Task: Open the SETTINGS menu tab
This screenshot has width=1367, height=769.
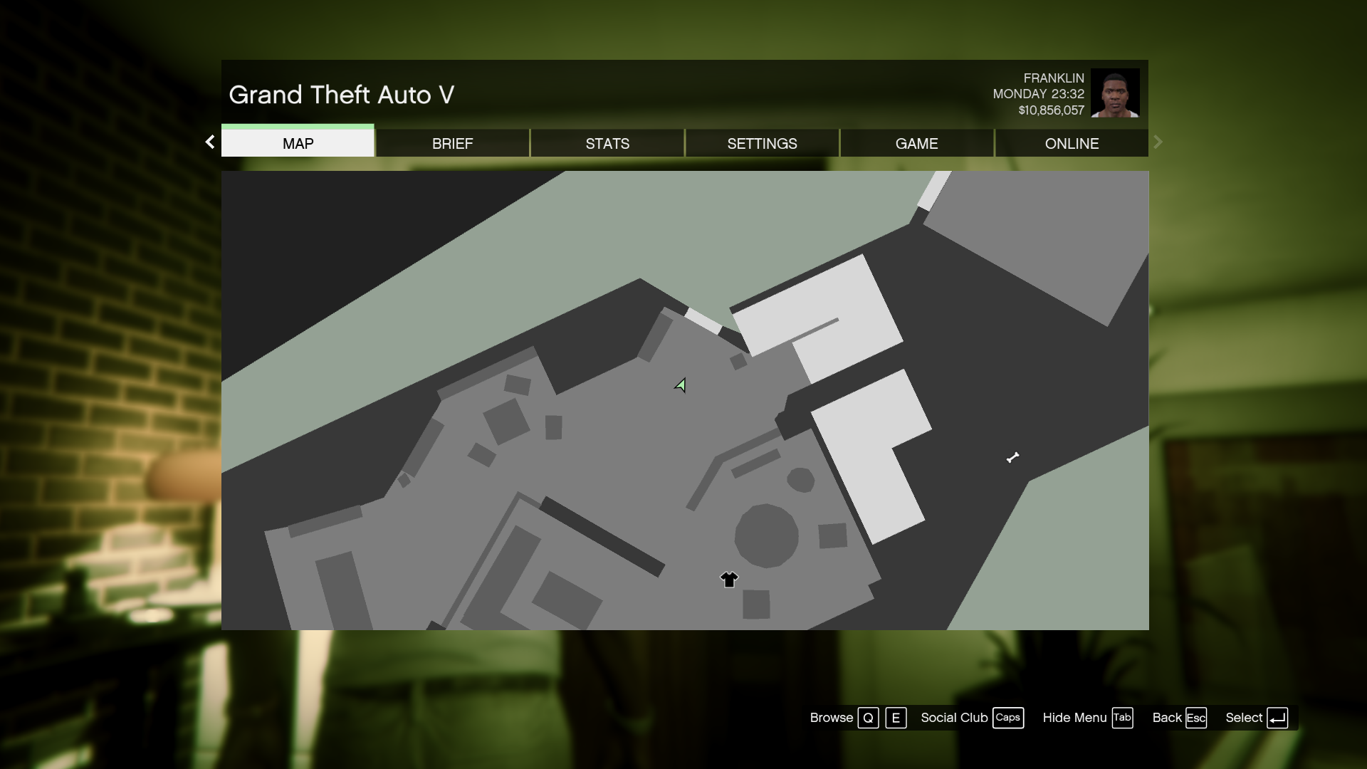Action: (761, 142)
